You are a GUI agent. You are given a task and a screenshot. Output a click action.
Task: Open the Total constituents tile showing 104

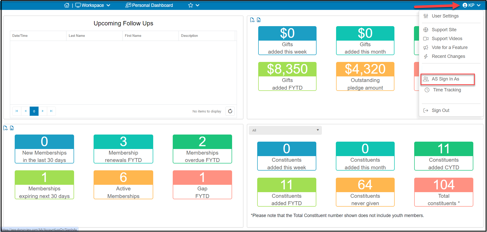click(444, 192)
